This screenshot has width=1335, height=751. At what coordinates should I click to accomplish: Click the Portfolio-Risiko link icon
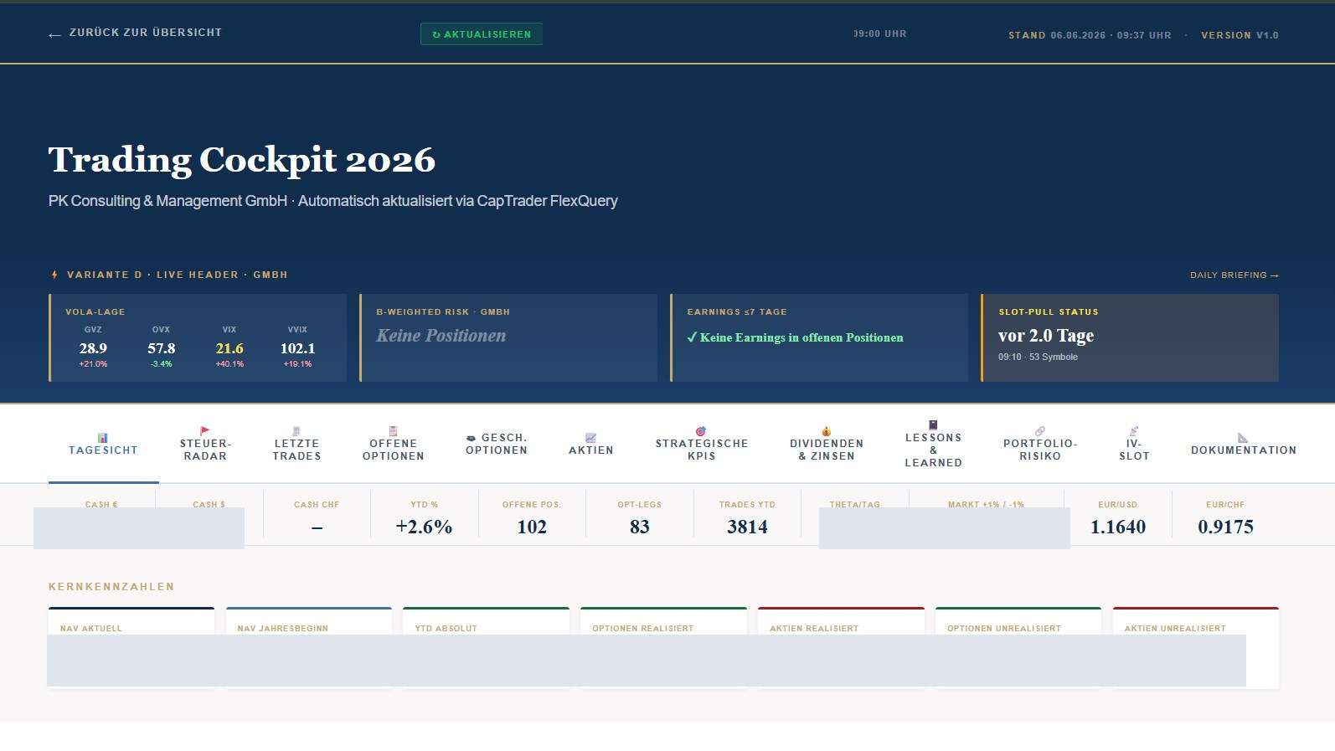(x=1040, y=431)
